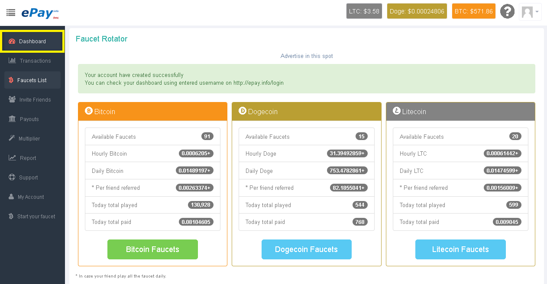Go to Transactions page
Viewport: 547px width, 284px height.
pyautogui.click(x=32, y=61)
